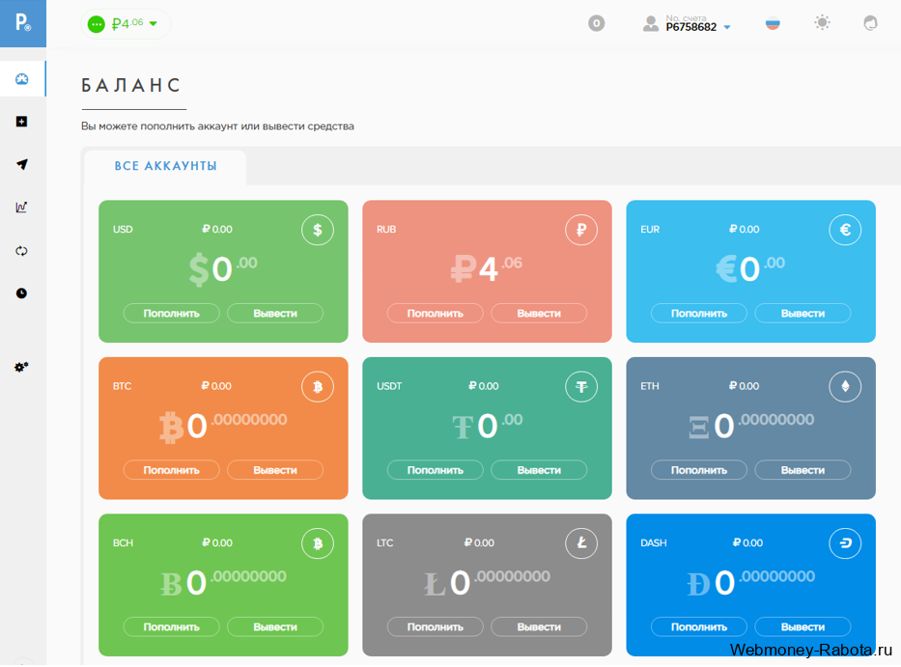Open the account number P6758682 dropdown
Viewport: 901px width, 667px height.
[688, 23]
